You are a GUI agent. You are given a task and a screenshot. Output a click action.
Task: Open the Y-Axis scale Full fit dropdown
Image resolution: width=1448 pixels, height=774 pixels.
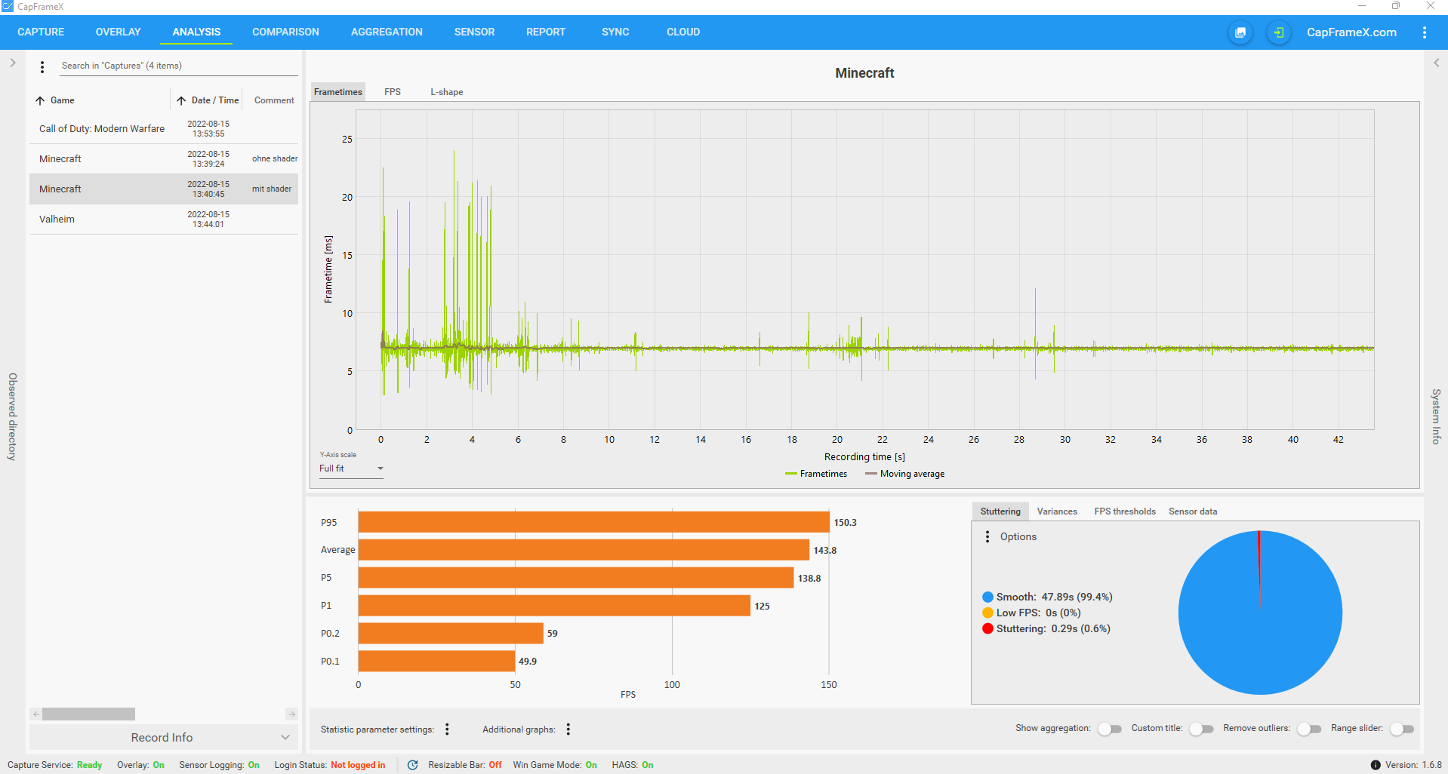(351, 468)
